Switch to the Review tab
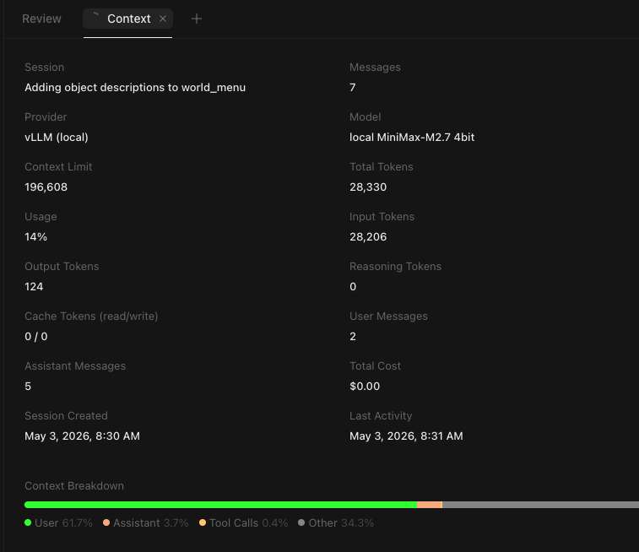 tap(41, 19)
